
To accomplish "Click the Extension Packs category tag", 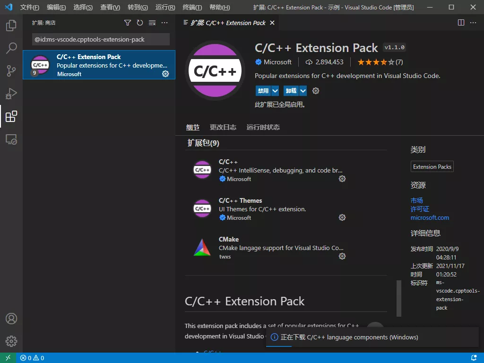I will coord(432,167).
